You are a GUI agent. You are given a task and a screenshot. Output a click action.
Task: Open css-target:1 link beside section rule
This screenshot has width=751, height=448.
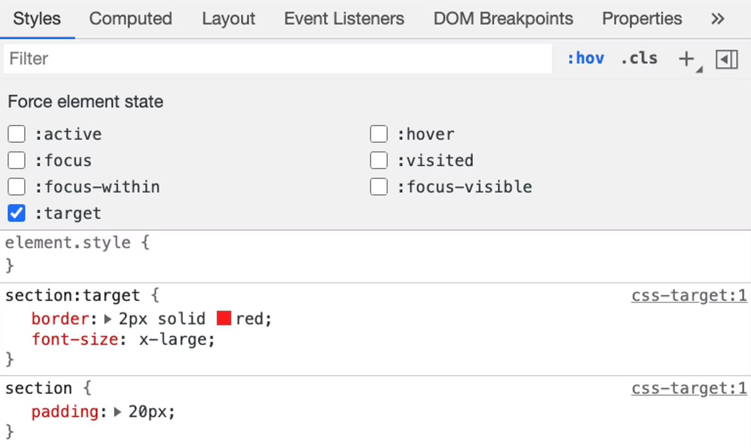(x=689, y=388)
